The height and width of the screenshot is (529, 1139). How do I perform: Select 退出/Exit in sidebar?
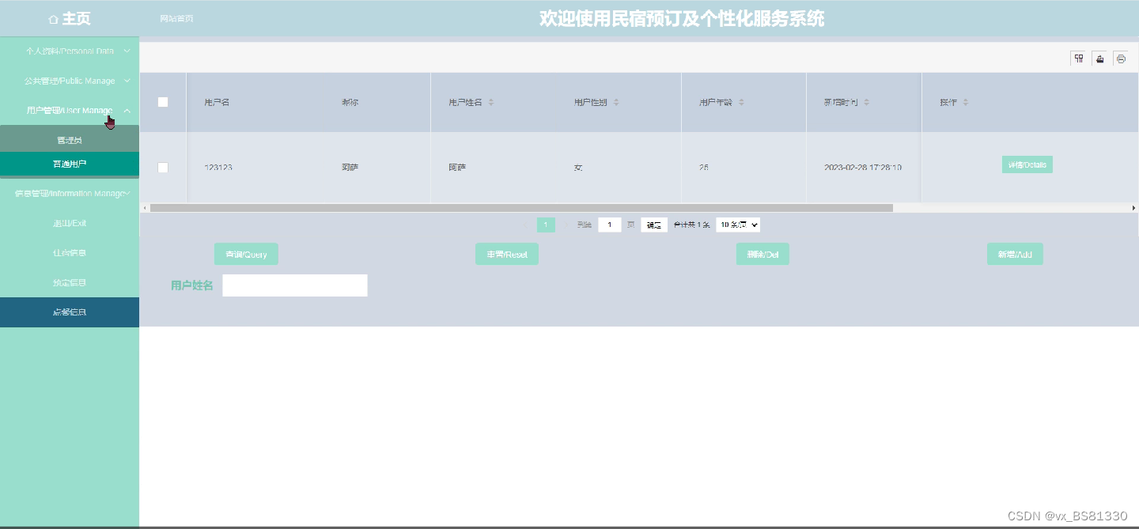click(70, 223)
